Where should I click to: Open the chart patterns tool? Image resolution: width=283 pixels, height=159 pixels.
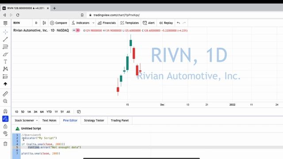pos(5,69)
